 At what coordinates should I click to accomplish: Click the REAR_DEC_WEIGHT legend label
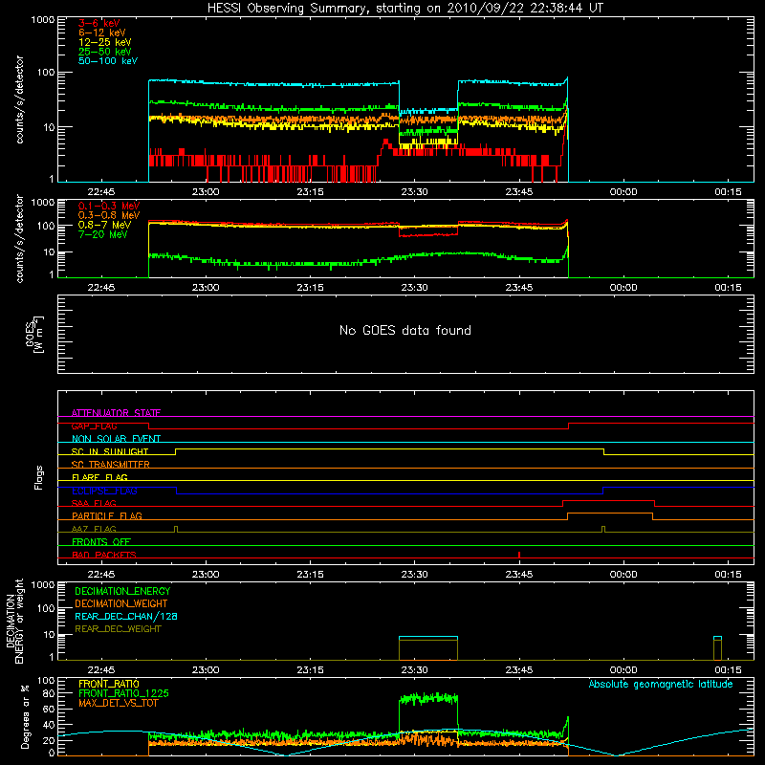(118, 629)
